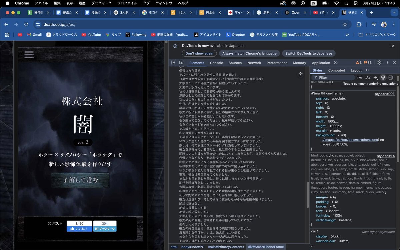Open the Memory panel tab

(299, 63)
